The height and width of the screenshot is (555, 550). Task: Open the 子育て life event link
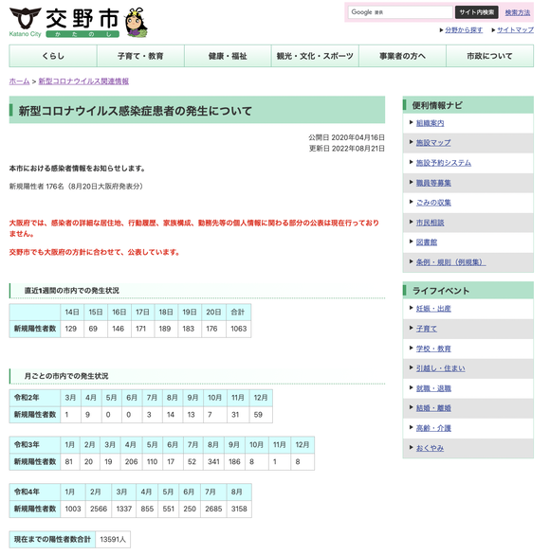pos(427,329)
